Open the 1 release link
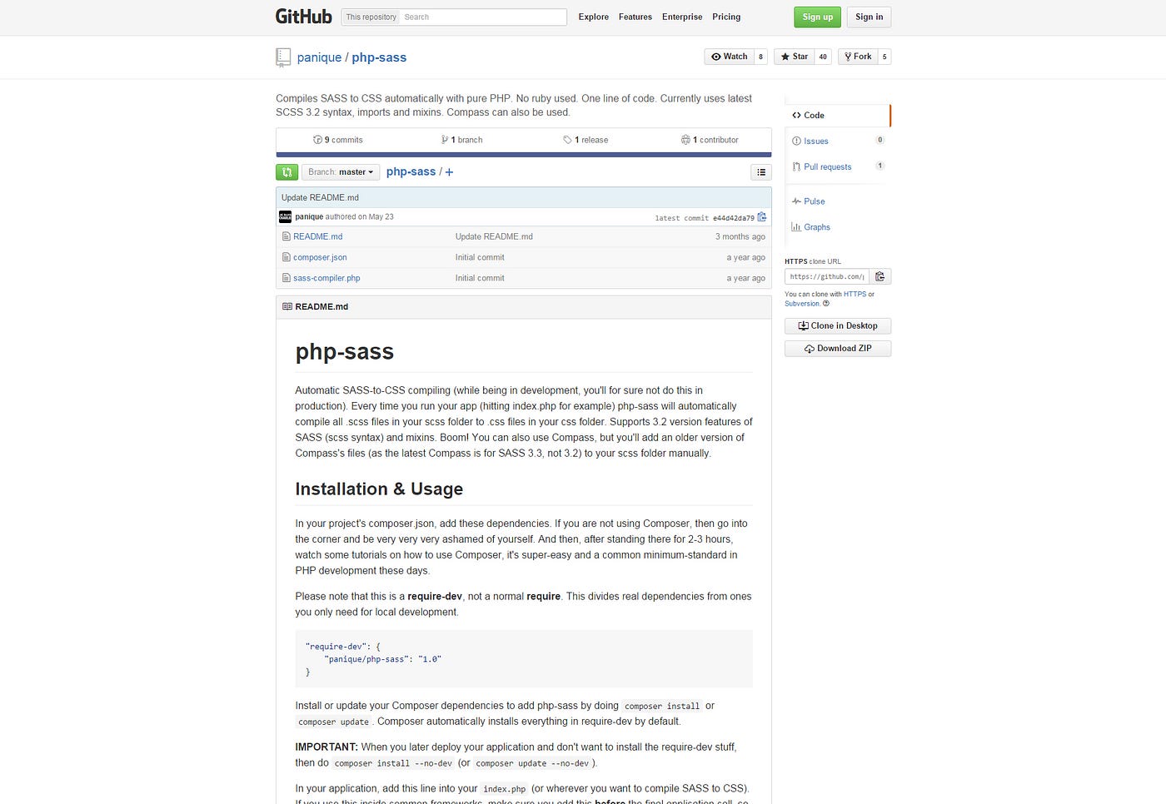The width and height of the screenshot is (1166, 804). coord(585,140)
